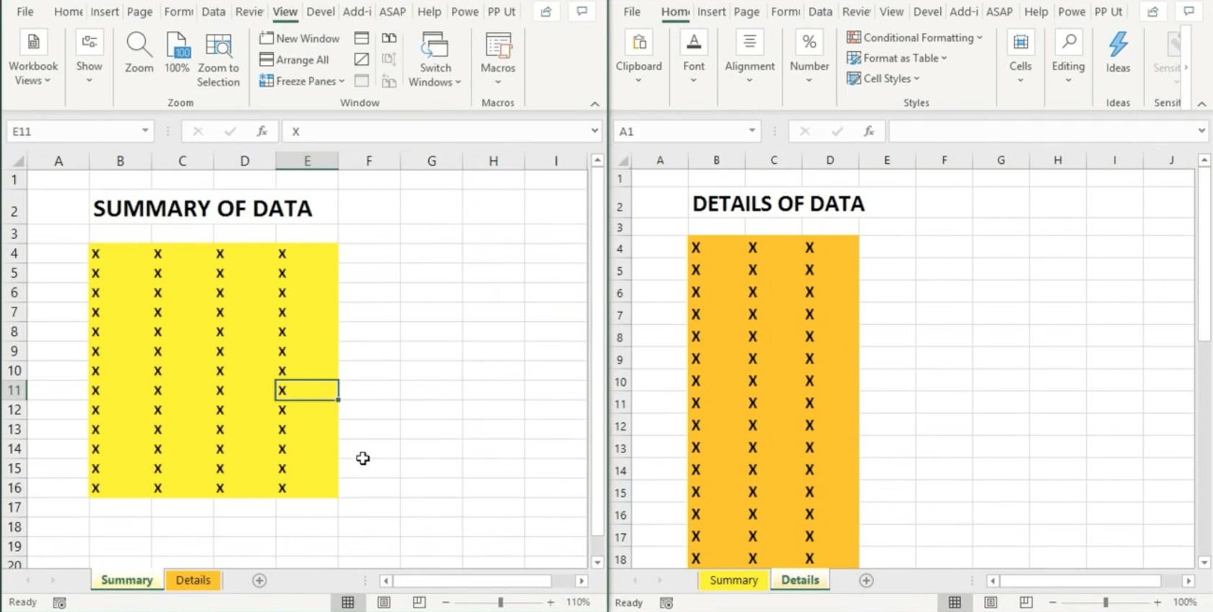Select Summary sheet tab in right window
This screenshot has width=1213, height=612.
click(x=734, y=580)
